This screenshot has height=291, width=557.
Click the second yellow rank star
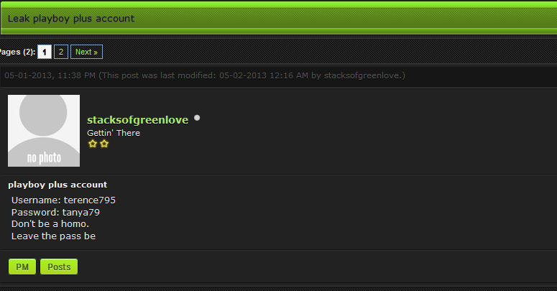104,144
